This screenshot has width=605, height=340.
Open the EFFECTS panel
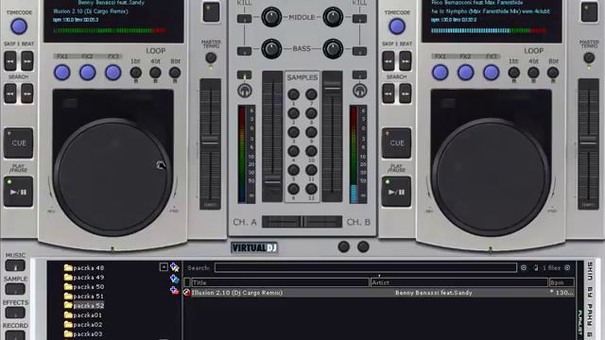pos(15,313)
